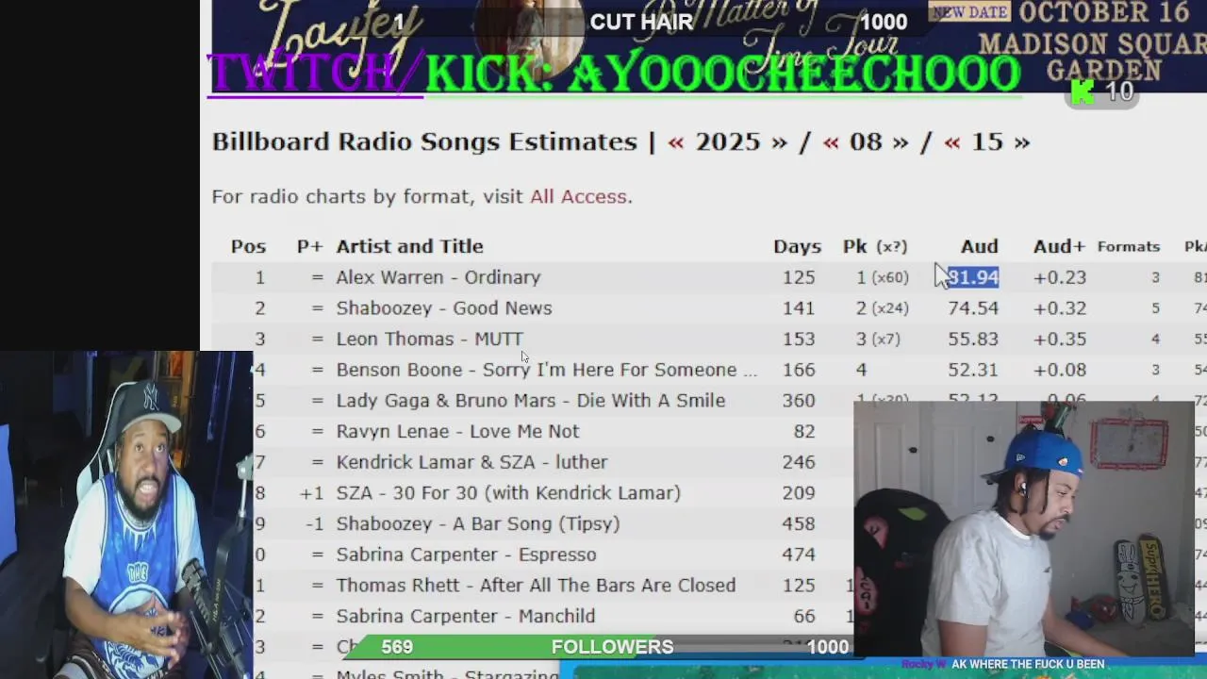Open the All Access link
The image size is (1207, 679).
pos(578,196)
